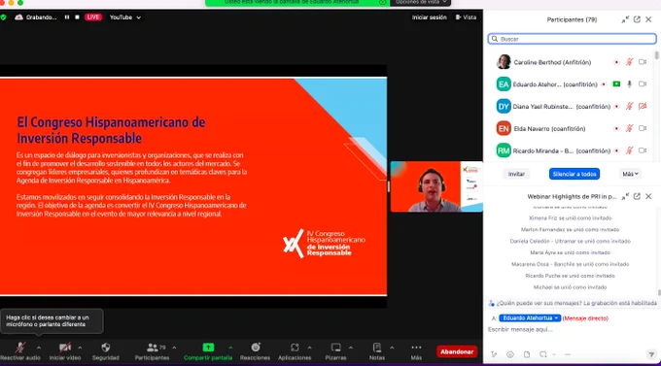
Task: Collapse the chat panel with arrows icon
Action: (x=625, y=196)
